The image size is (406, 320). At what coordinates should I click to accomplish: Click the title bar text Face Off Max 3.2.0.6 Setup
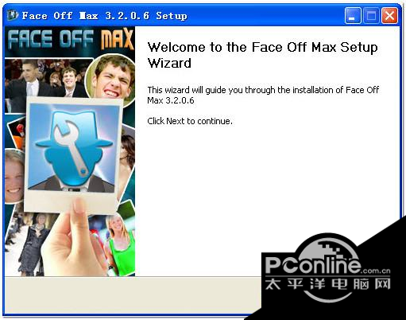105,16
